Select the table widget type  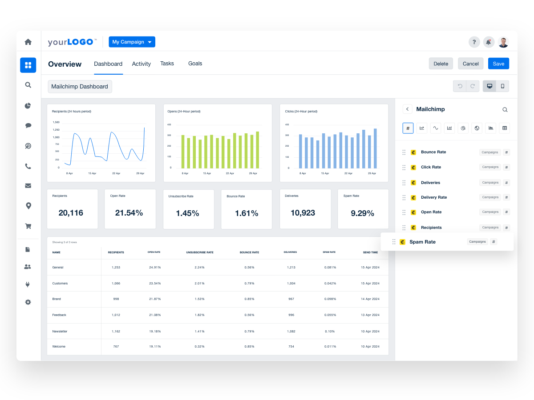click(x=504, y=128)
